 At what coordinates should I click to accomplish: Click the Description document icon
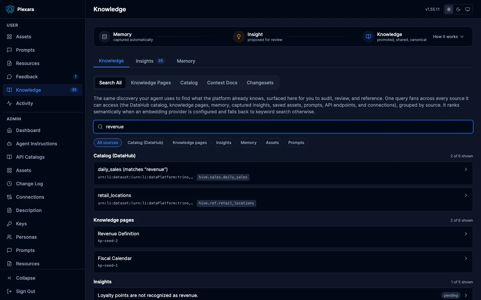pyautogui.click(x=9, y=210)
